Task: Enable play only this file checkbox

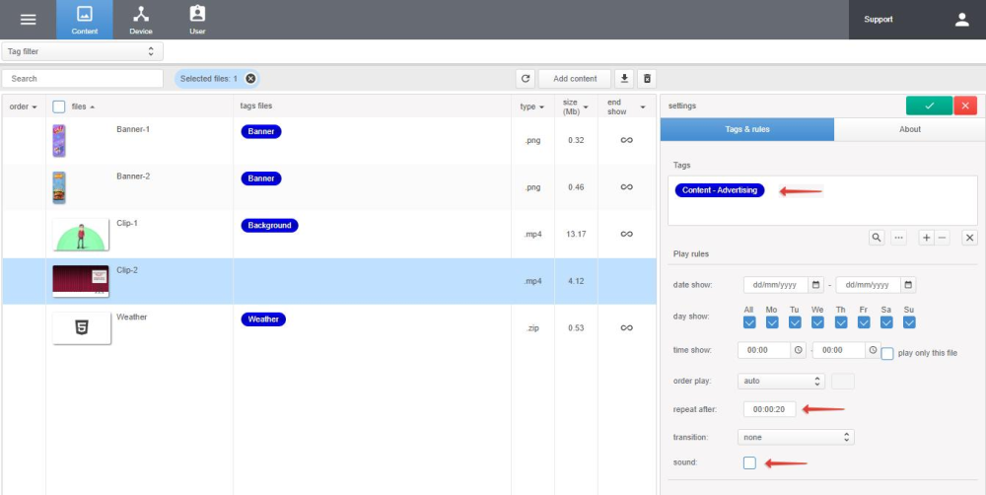Action: pyautogui.click(x=887, y=353)
